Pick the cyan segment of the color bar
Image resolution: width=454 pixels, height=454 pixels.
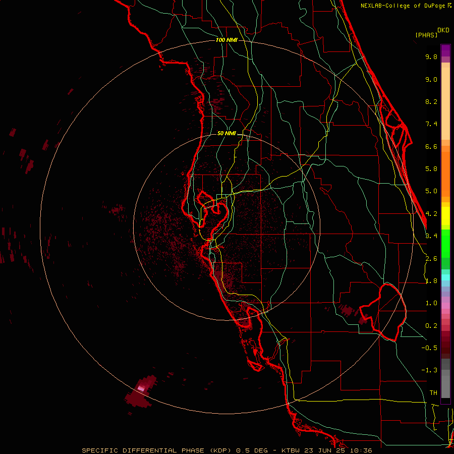coord(445,277)
